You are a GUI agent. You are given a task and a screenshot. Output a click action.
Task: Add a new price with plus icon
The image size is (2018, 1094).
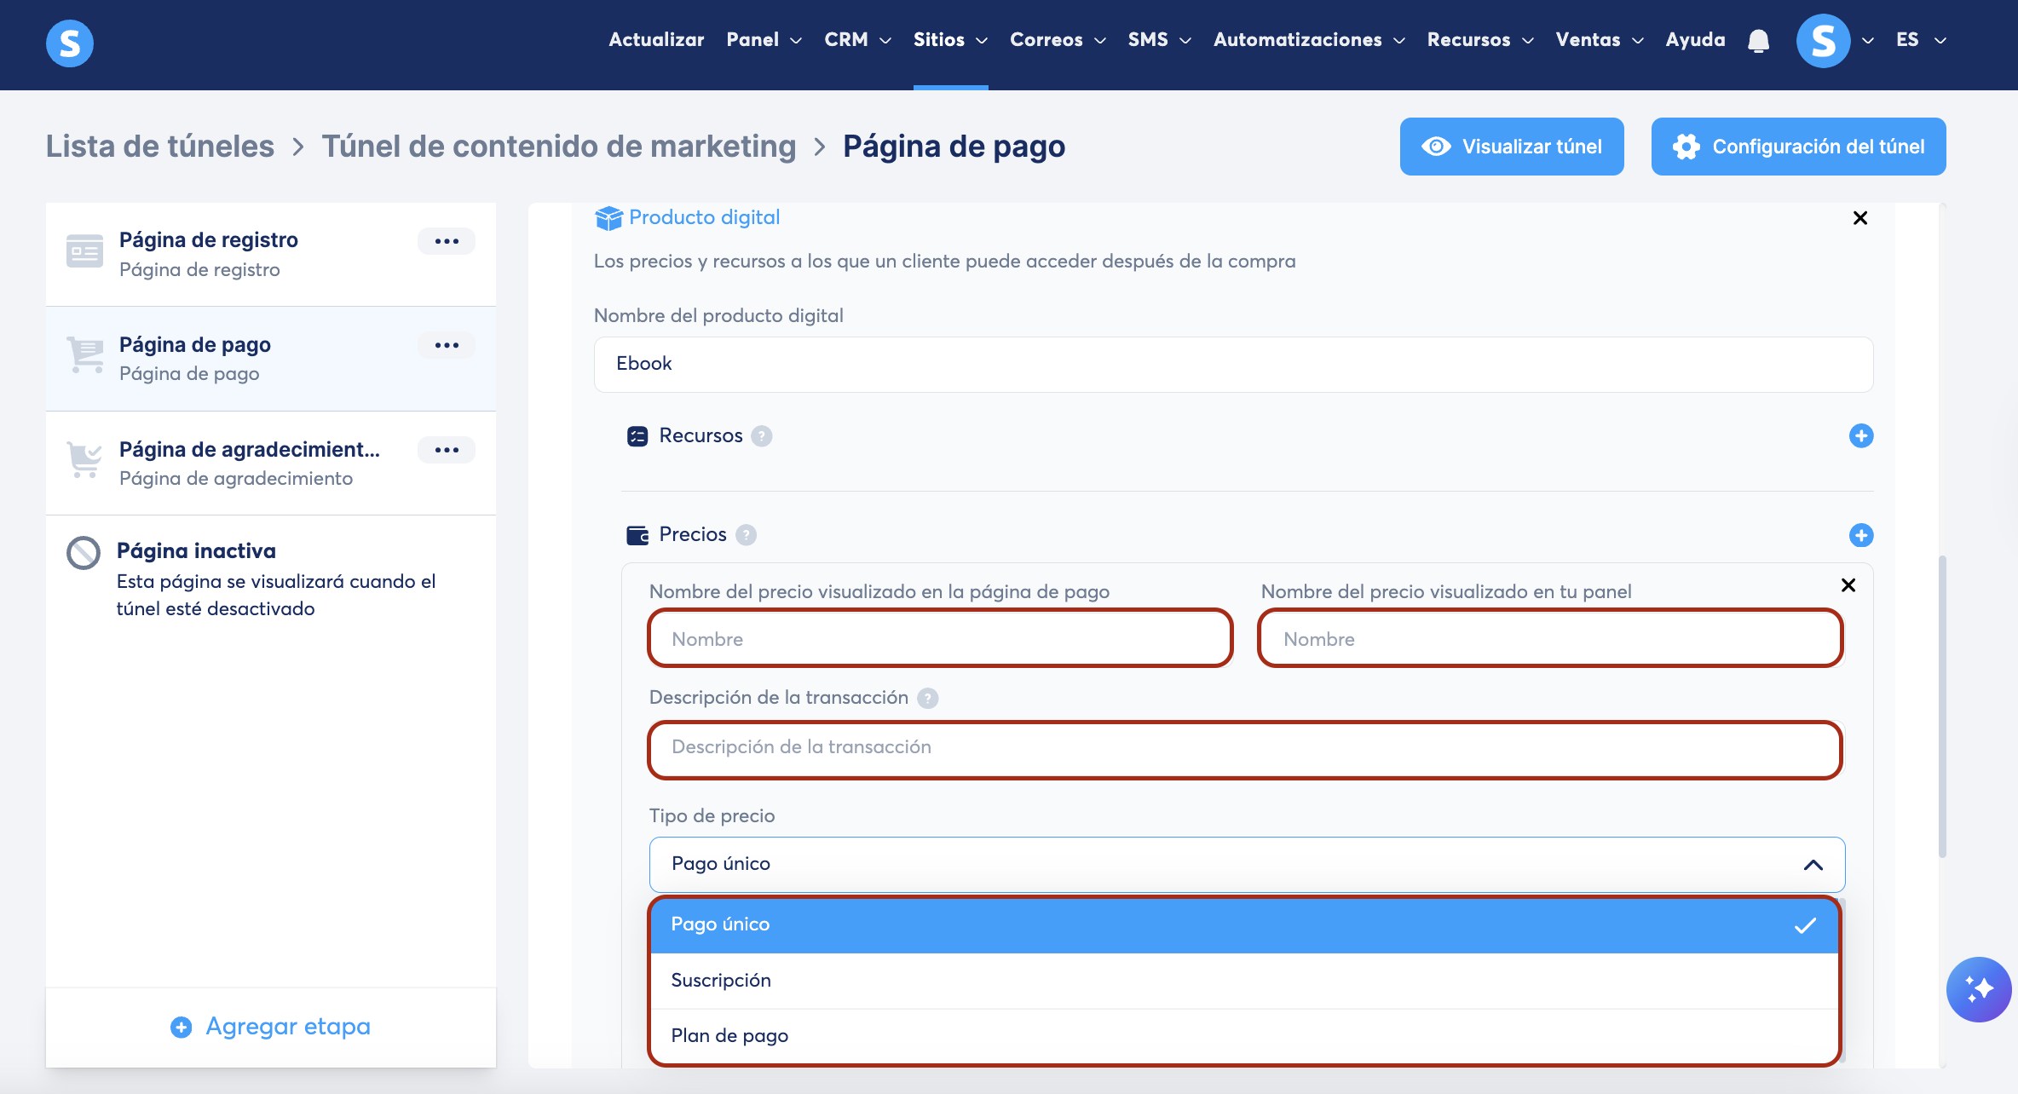(1860, 535)
